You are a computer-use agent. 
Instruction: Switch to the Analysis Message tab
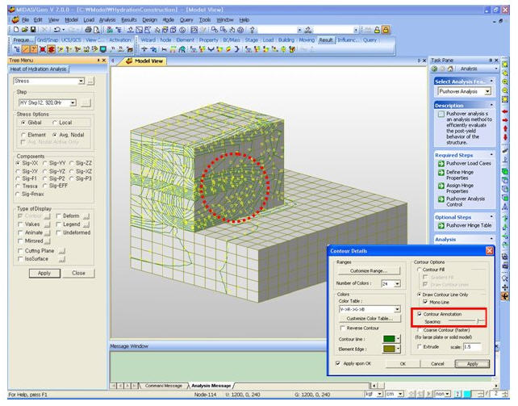point(211,384)
